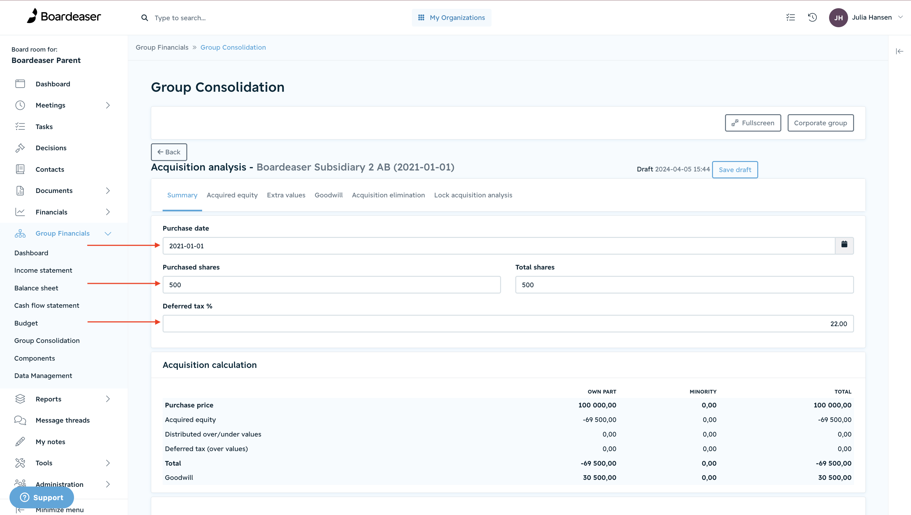Click the Documents file icon
This screenshot has width=911, height=515.
[20, 191]
